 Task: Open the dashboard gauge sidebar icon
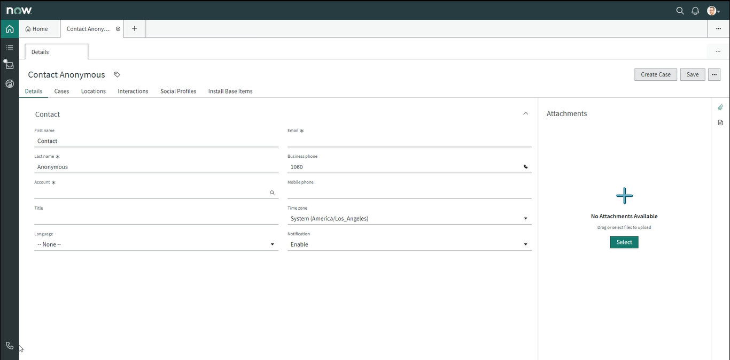click(x=10, y=83)
